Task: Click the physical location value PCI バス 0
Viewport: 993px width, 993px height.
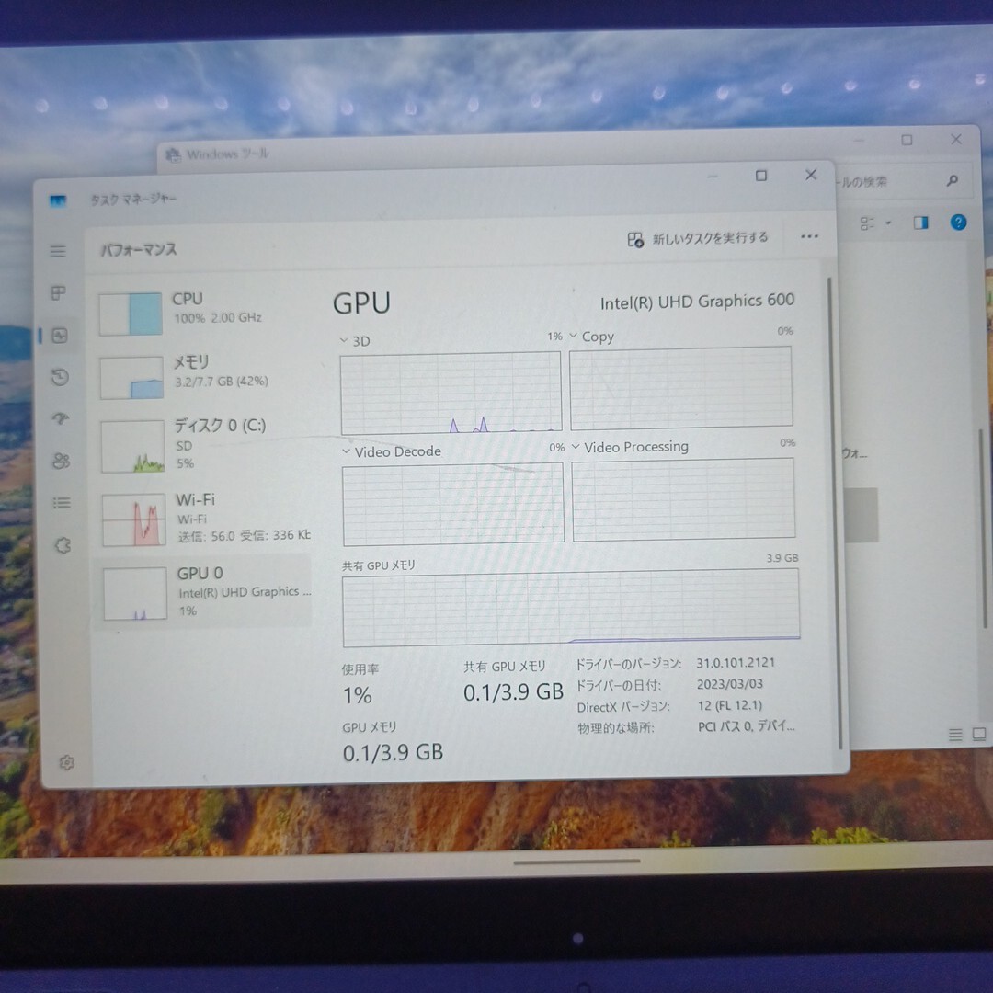Action: click(x=746, y=726)
